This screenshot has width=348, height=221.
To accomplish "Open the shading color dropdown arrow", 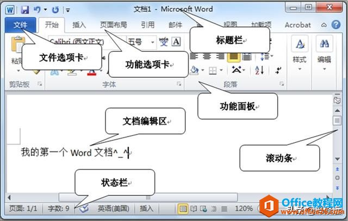I will [x=203, y=71].
